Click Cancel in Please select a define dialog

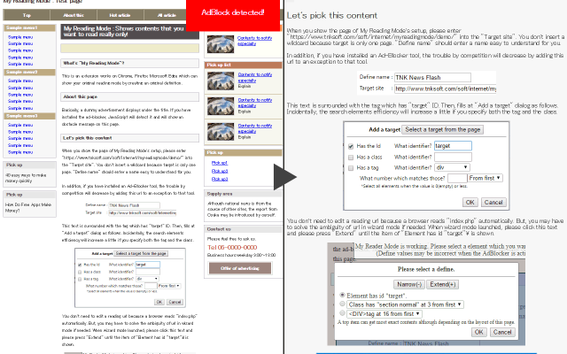point(502,332)
